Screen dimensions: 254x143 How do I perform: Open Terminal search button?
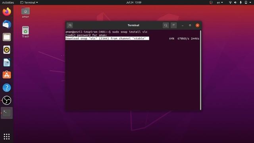(166, 25)
